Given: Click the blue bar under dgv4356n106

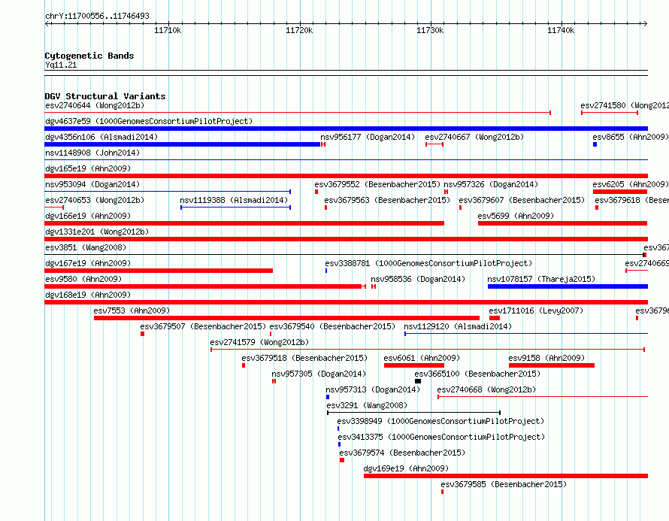Looking at the screenshot, I should point(182,144).
